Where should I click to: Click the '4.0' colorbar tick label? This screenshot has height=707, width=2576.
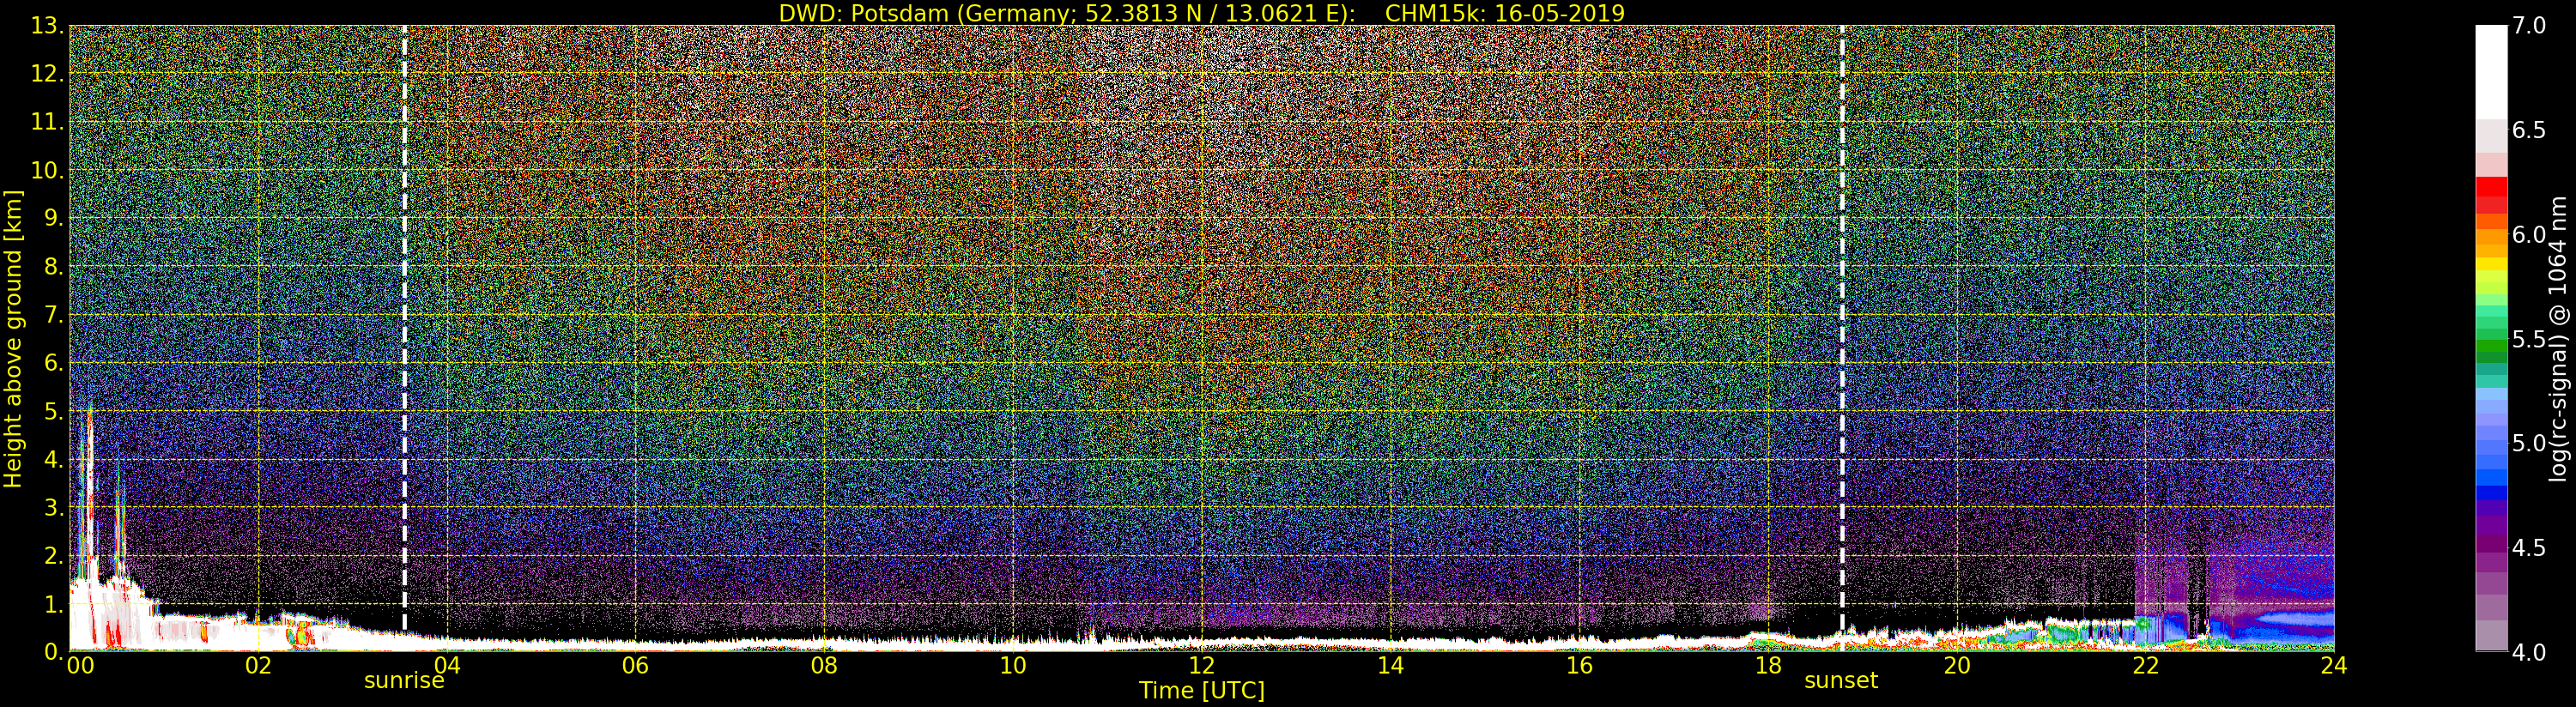[x=2529, y=652]
